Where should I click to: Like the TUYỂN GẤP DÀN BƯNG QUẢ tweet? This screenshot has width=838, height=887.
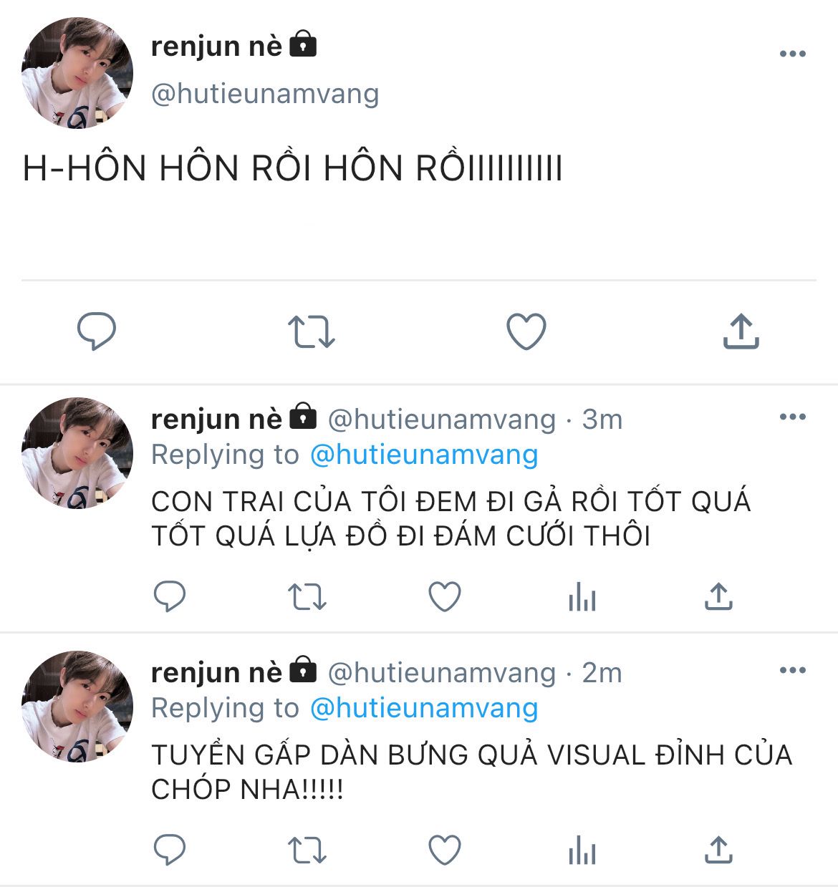coord(444,850)
